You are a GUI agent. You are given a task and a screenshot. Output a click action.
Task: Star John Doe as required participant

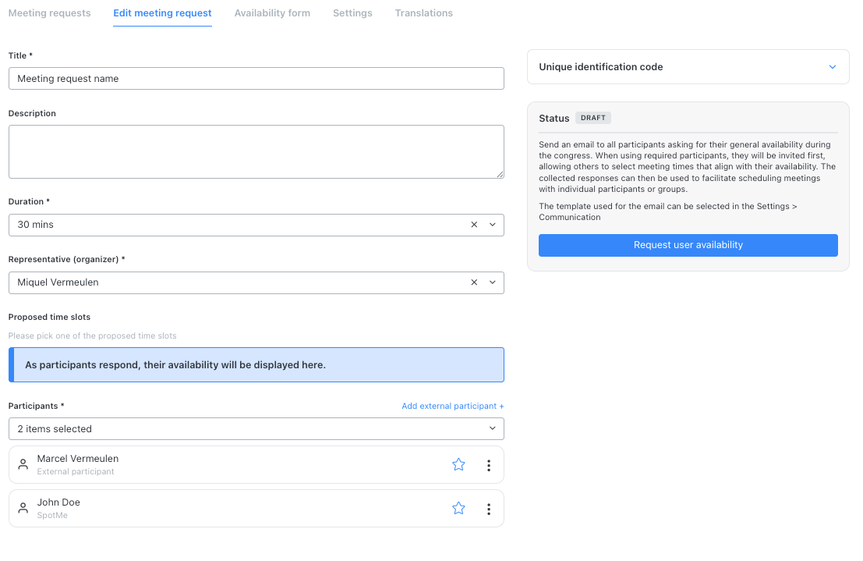pyautogui.click(x=458, y=508)
